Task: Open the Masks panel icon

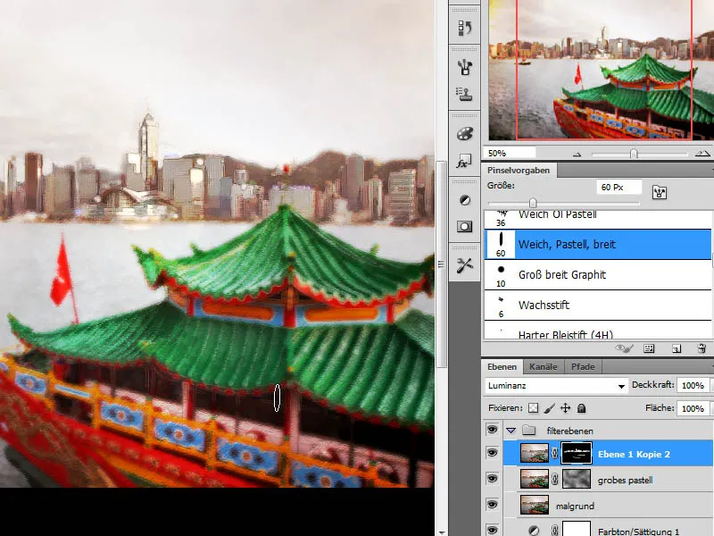Action: (x=464, y=227)
